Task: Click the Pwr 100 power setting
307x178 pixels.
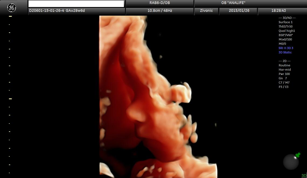Action: click(284, 74)
